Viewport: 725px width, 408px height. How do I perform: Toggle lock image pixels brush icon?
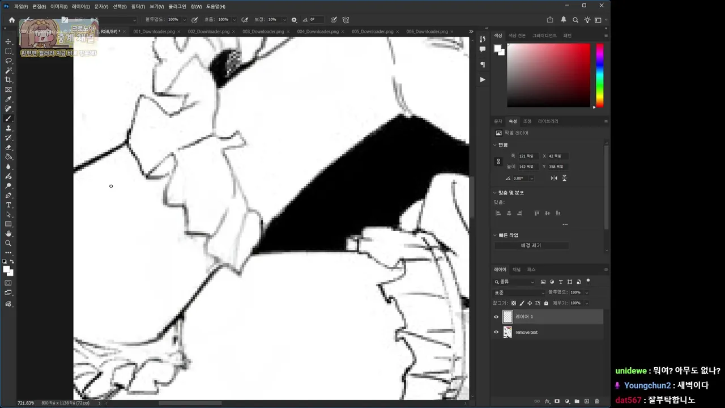(x=522, y=303)
